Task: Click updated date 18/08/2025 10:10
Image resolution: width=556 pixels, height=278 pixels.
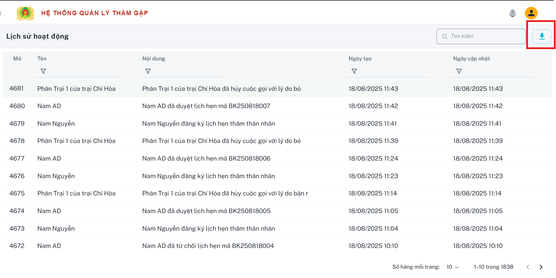Action: [x=478, y=246]
